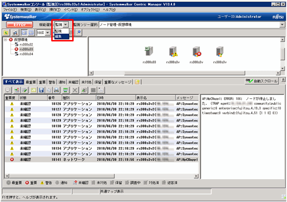Select rx300s33 in the tree

click(26, 49)
